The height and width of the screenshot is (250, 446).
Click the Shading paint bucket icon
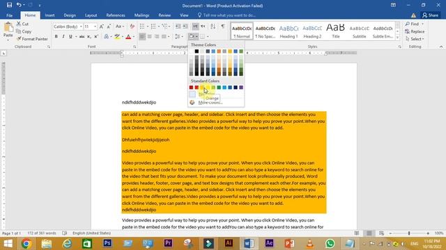(192, 37)
